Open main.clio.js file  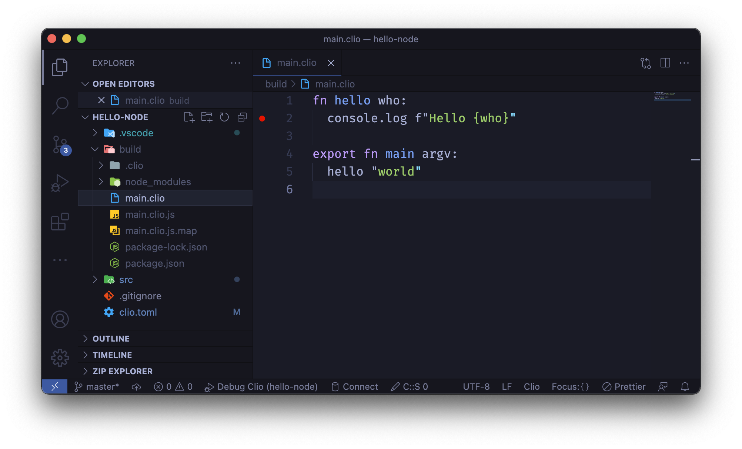[165, 214]
